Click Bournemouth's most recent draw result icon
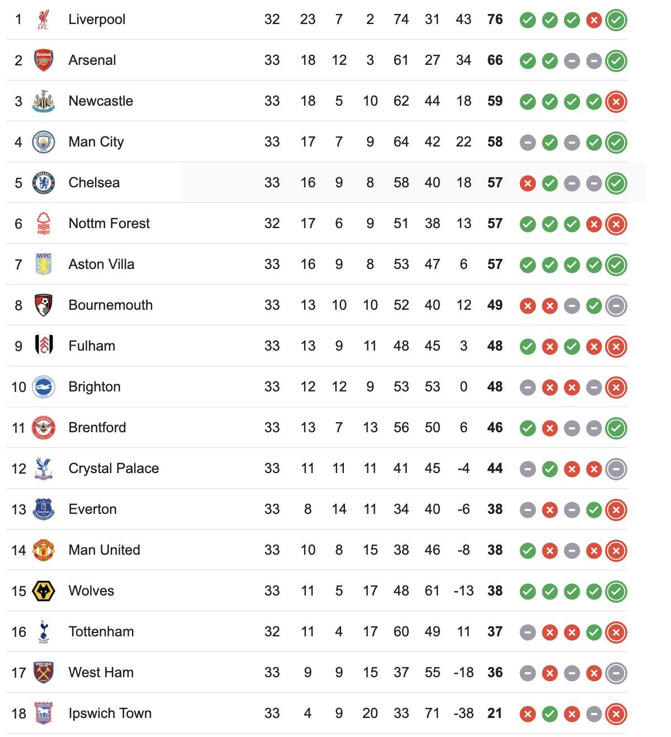Screen dimensions: 671x737 pos(616,306)
